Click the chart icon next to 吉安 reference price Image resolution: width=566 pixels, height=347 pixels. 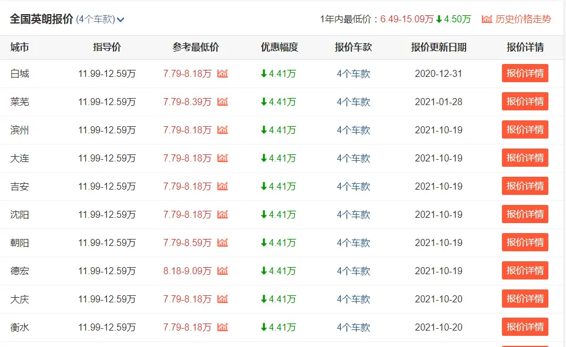(222, 186)
